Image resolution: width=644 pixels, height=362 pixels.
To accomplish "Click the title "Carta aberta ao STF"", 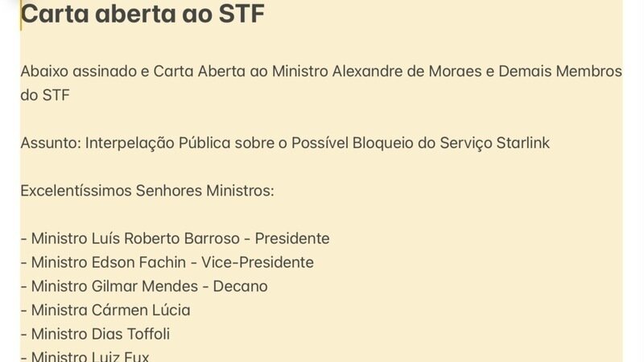I will click(x=142, y=13).
